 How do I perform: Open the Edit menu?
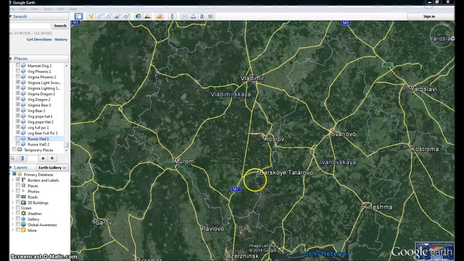pyautogui.click(x=23, y=9)
